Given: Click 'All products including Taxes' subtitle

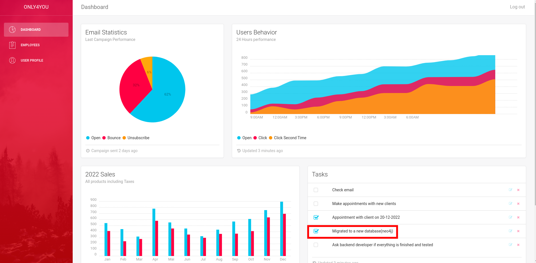Looking at the screenshot, I should 110,181.
